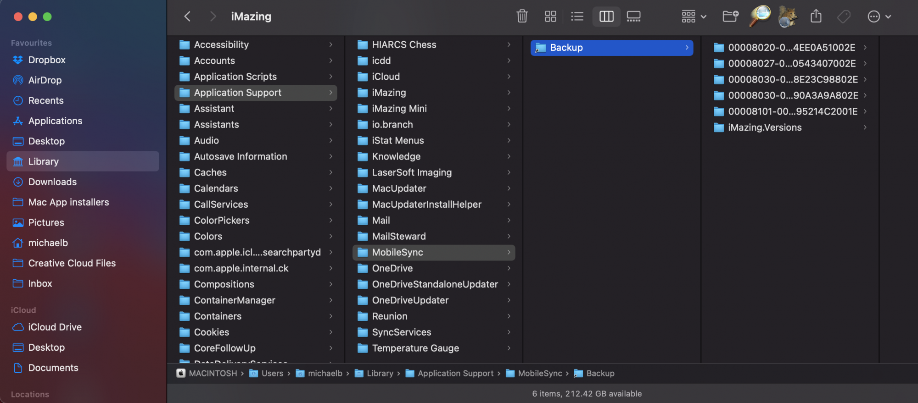Select the iStat Menus folder
The width and height of the screenshot is (918, 403).
(x=434, y=140)
